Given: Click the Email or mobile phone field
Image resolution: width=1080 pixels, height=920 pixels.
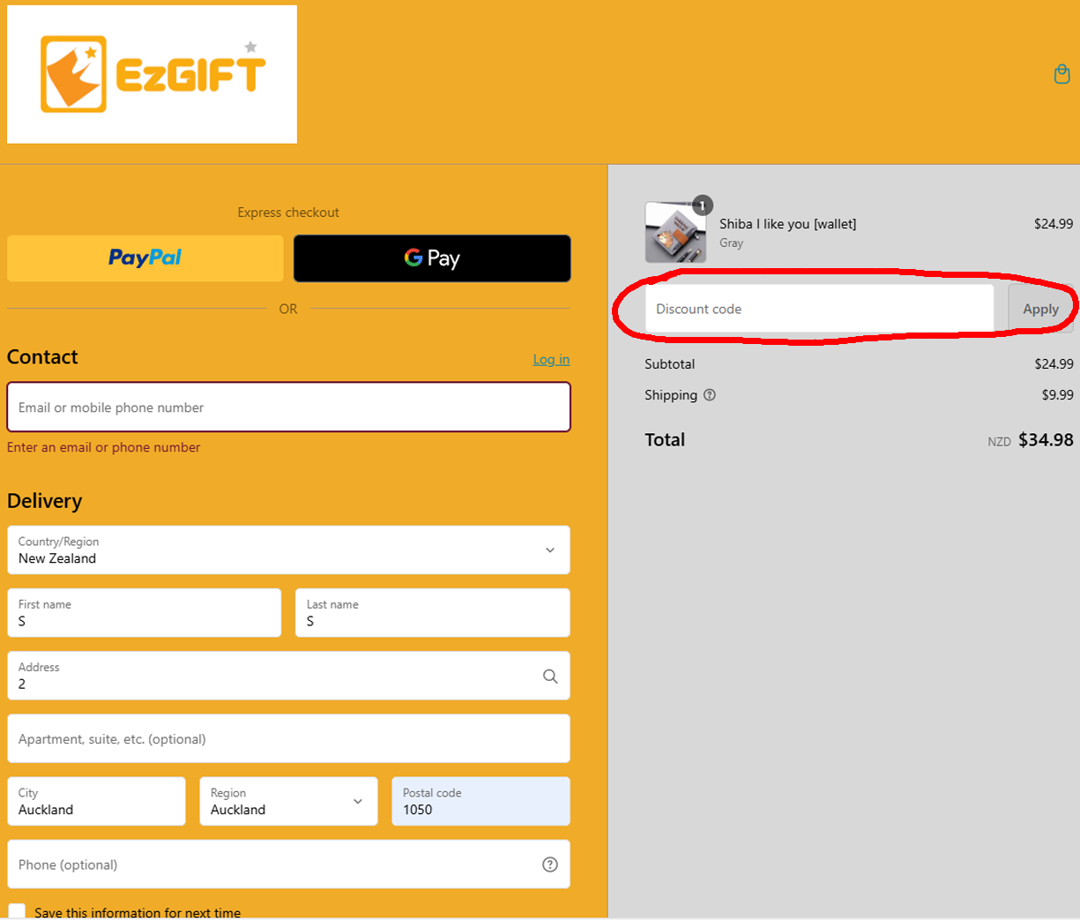Looking at the screenshot, I should (x=288, y=408).
